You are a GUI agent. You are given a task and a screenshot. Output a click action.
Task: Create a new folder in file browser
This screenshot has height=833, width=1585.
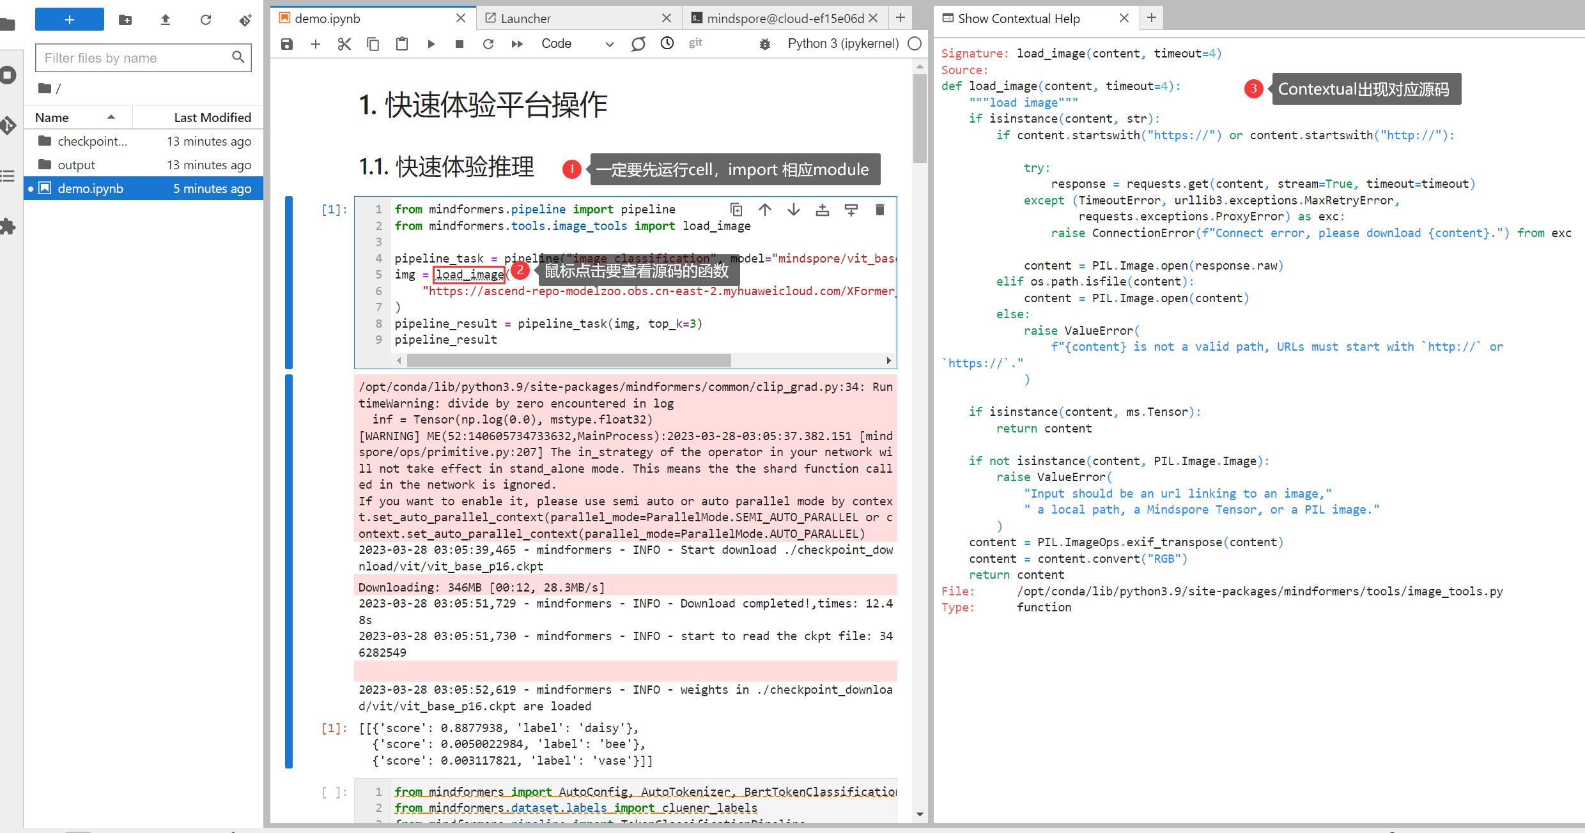point(125,20)
